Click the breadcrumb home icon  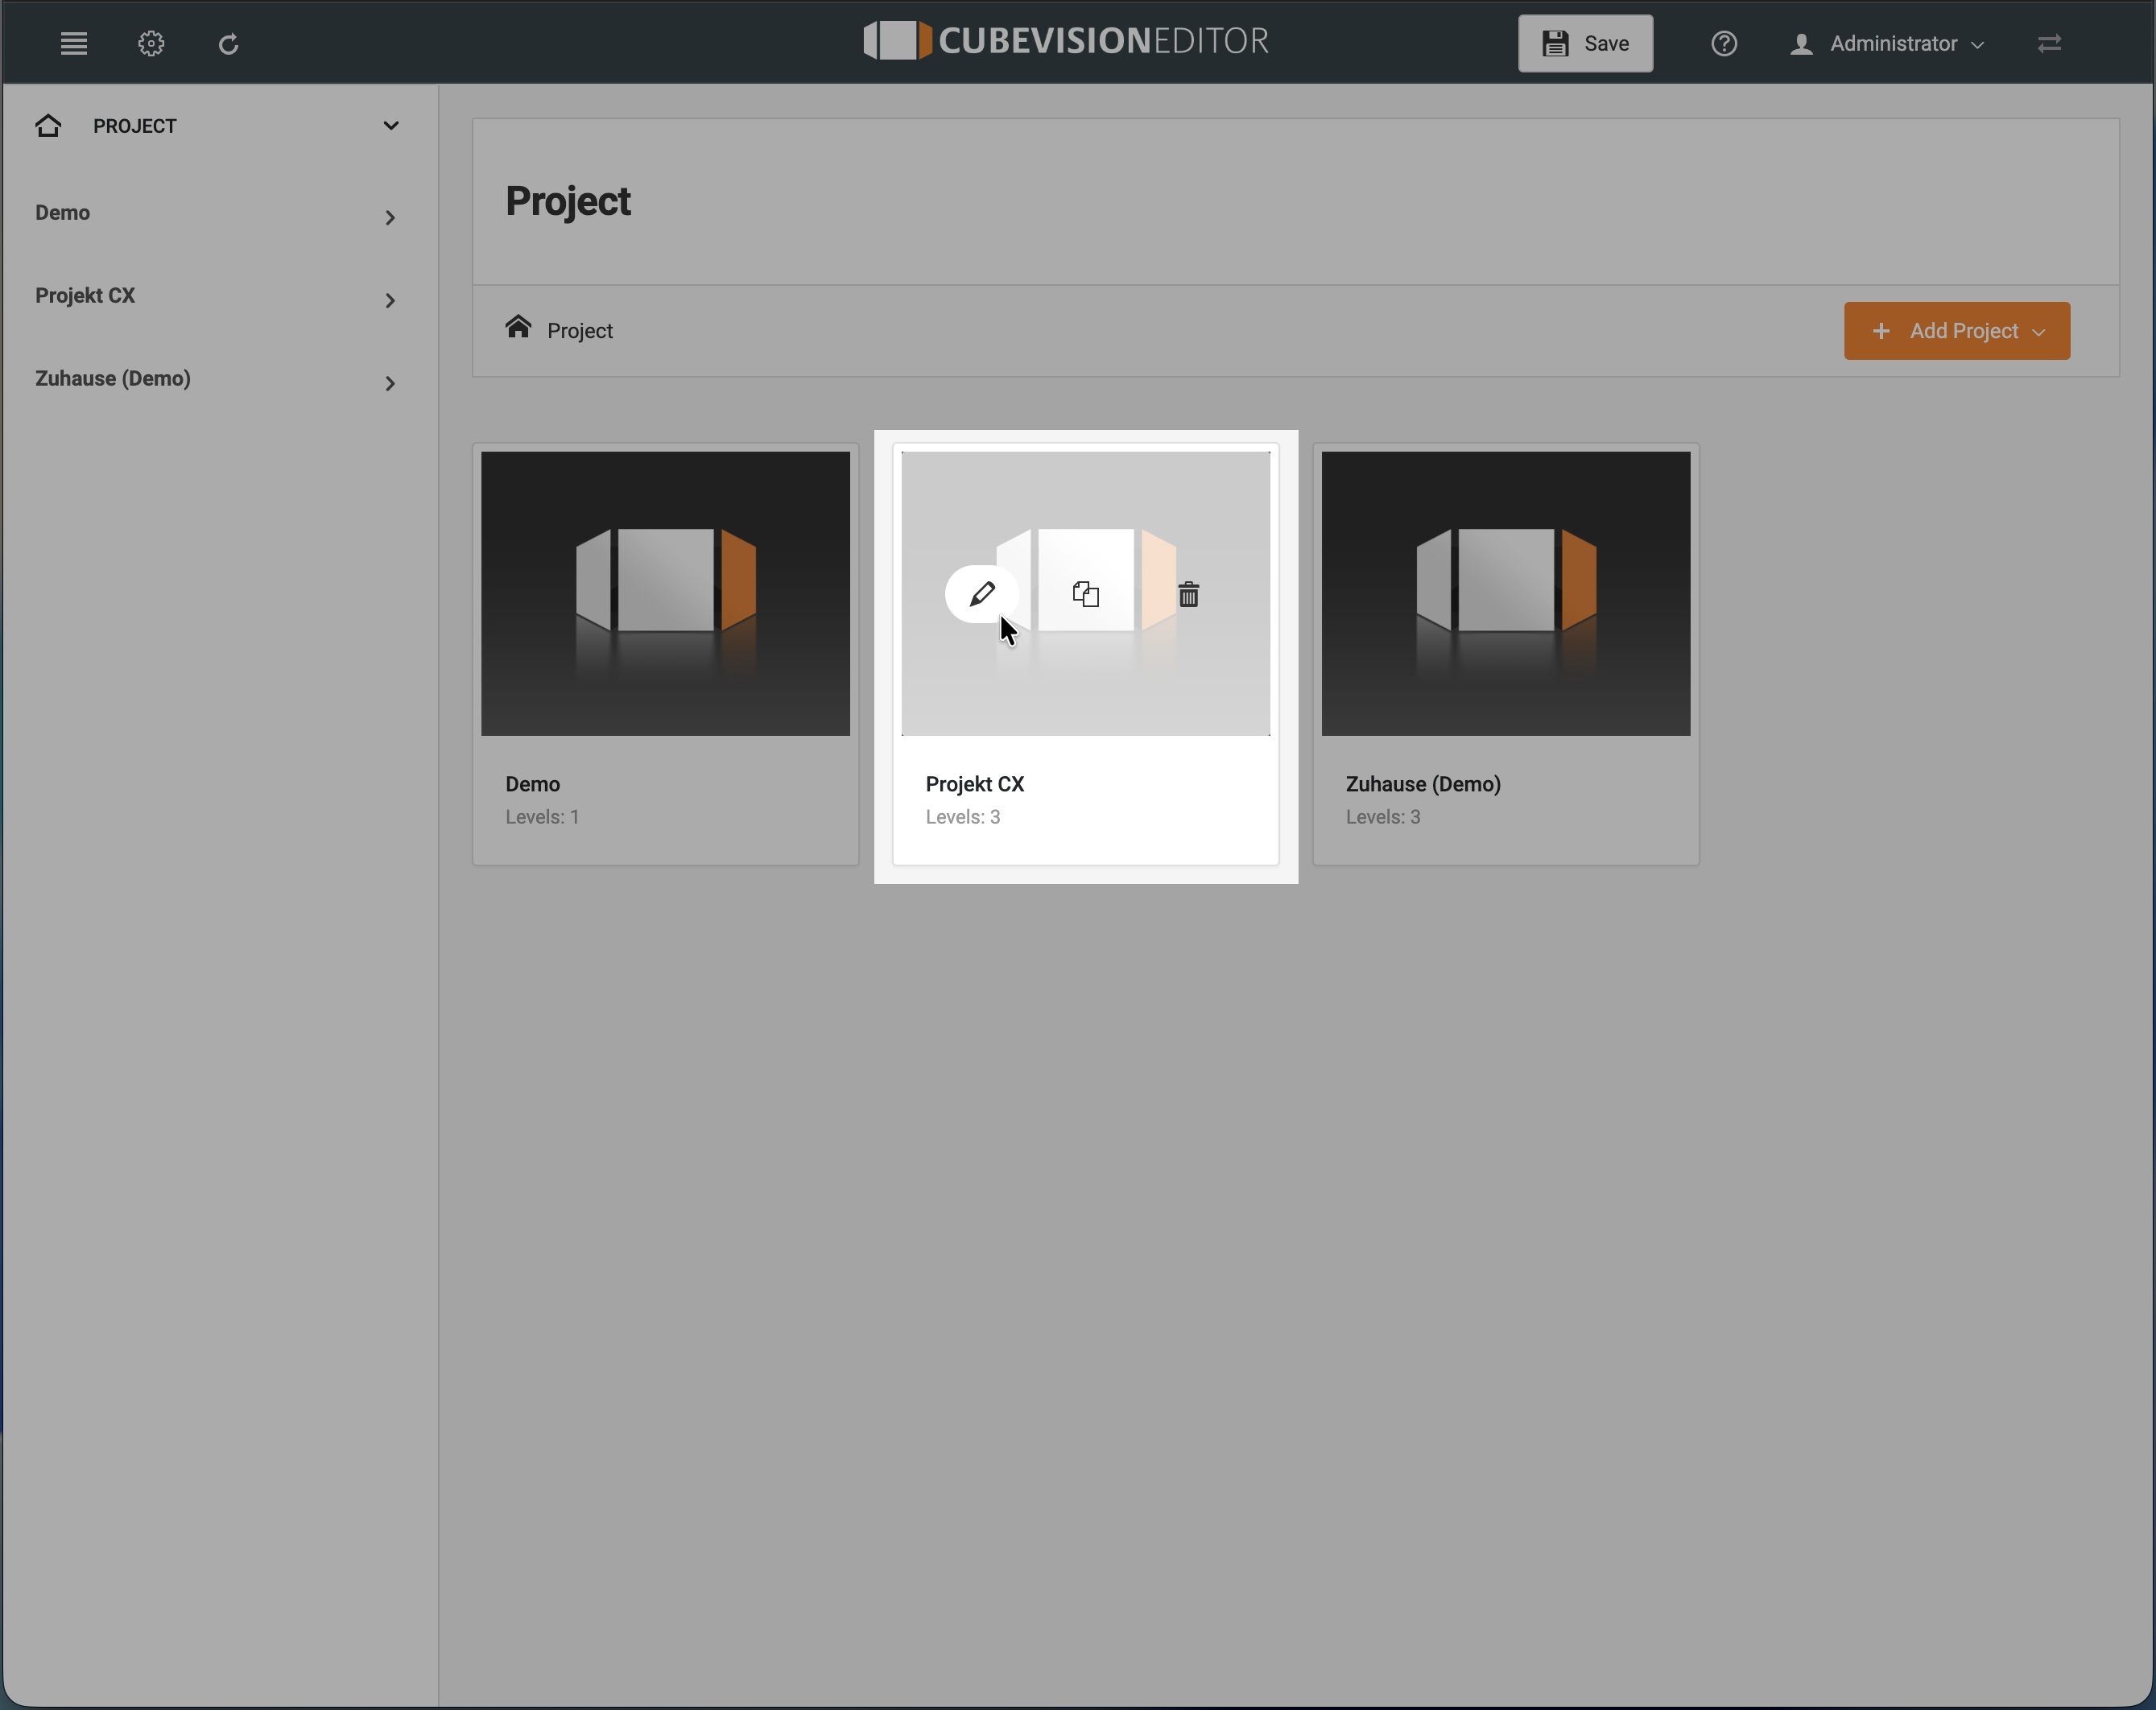click(x=518, y=327)
